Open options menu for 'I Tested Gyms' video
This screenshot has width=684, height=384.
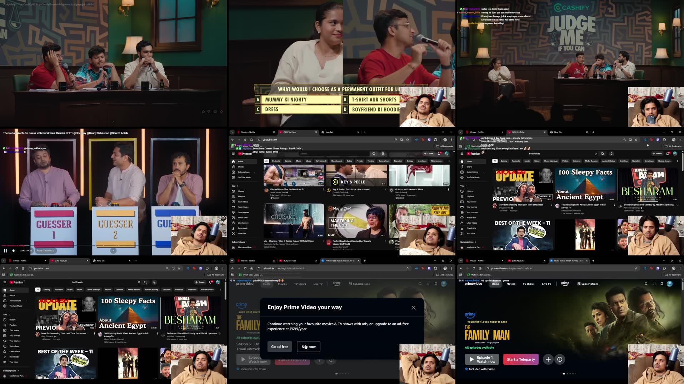click(323, 190)
